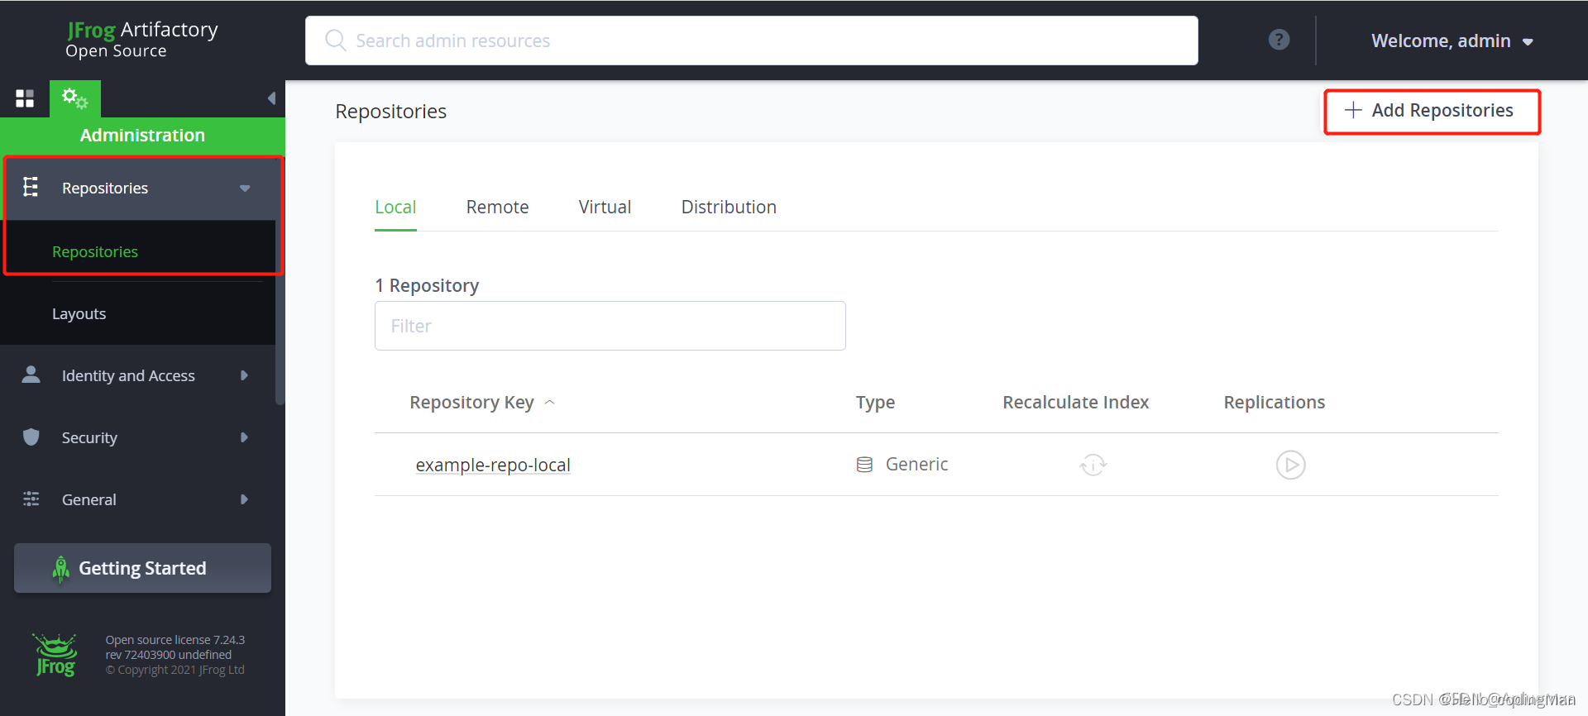
Task: Switch to the Remote tab
Action: 497,208
